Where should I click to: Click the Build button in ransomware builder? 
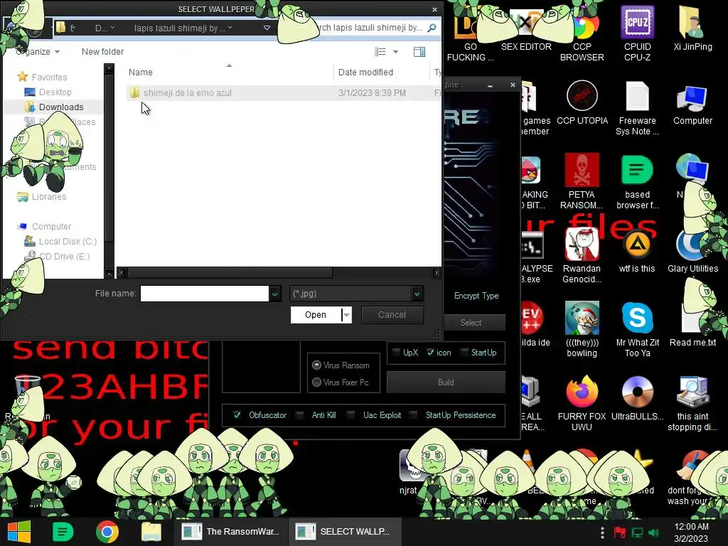tap(446, 382)
